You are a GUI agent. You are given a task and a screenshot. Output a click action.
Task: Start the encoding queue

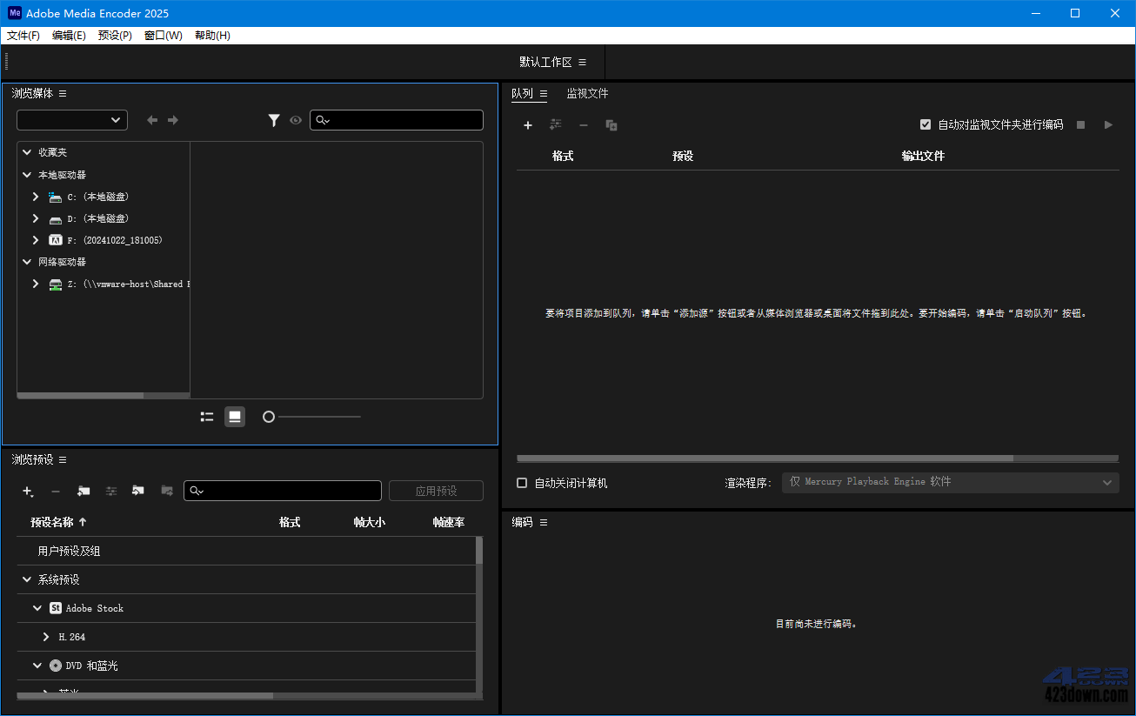[x=1108, y=124]
